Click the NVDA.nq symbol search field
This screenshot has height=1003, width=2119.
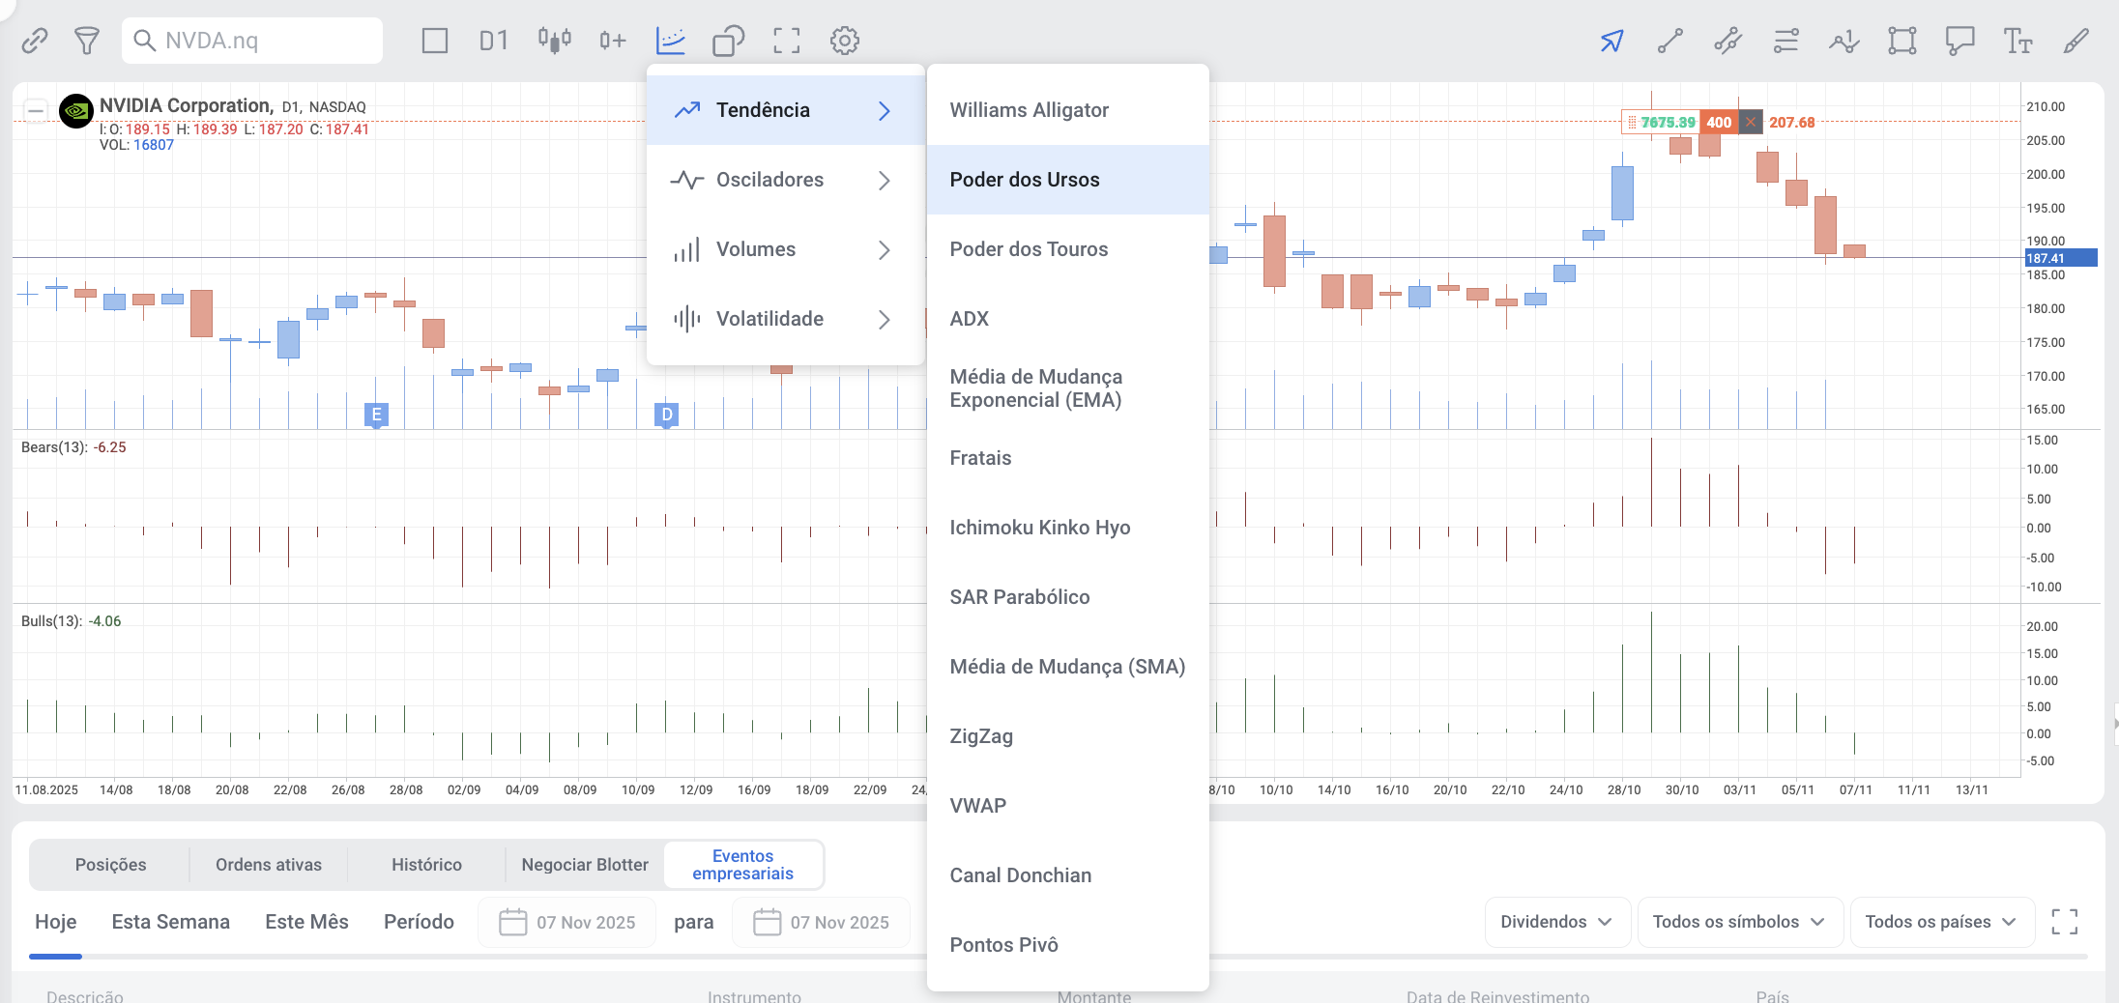pyautogui.click(x=252, y=41)
